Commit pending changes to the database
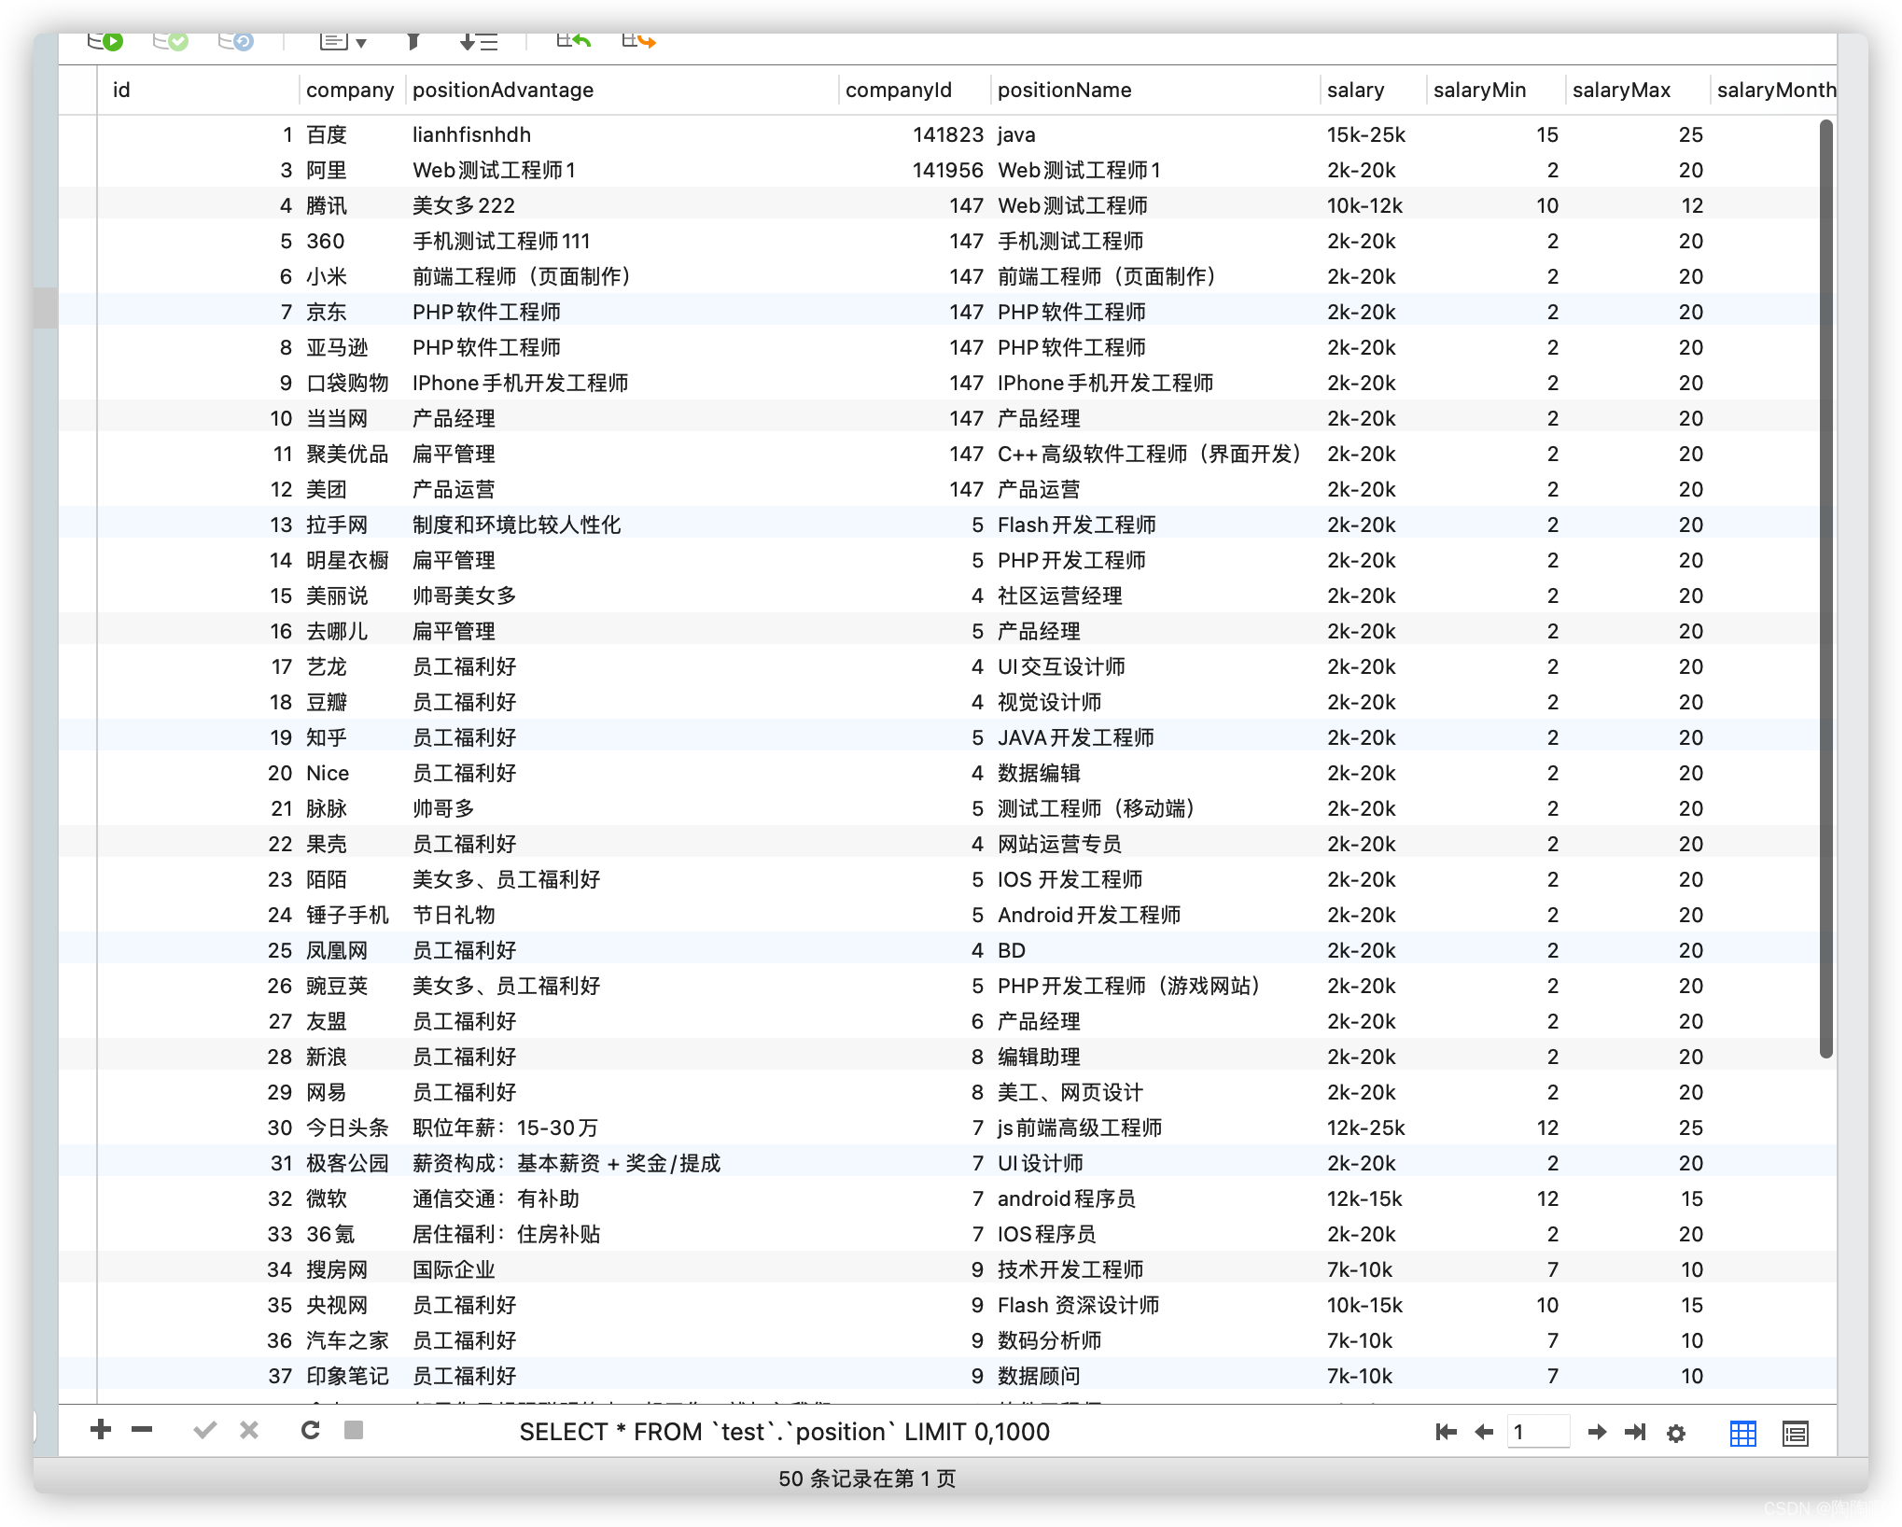This screenshot has height=1527, width=1902. click(x=171, y=39)
